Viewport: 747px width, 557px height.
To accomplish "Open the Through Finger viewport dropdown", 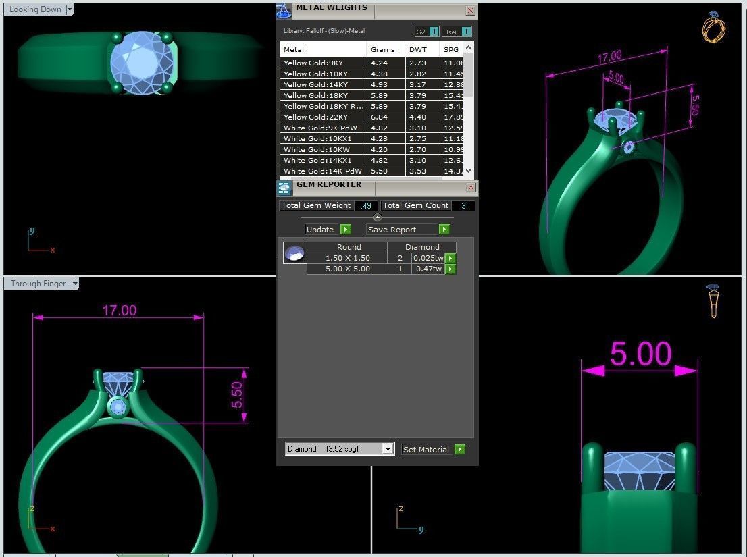I will point(74,284).
